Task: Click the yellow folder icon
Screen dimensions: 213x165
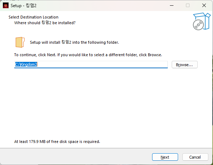Action: coord(20,42)
